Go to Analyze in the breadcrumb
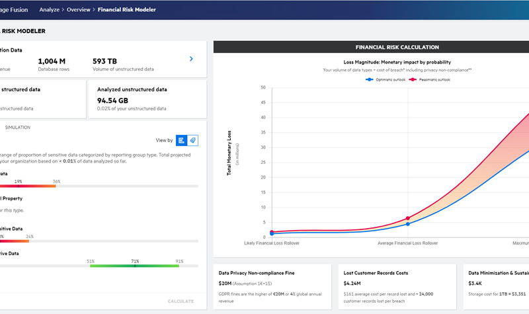 point(49,10)
